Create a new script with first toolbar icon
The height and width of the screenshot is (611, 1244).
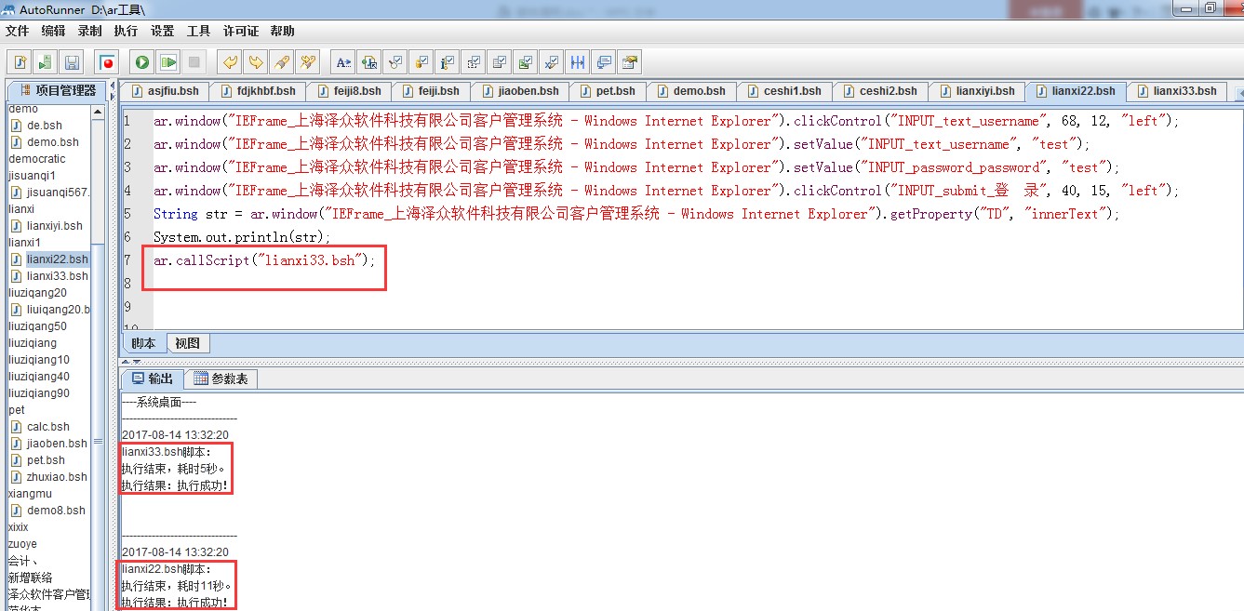point(20,62)
